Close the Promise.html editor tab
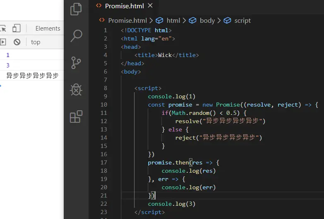The width and height of the screenshot is (324, 219). (x=150, y=5)
